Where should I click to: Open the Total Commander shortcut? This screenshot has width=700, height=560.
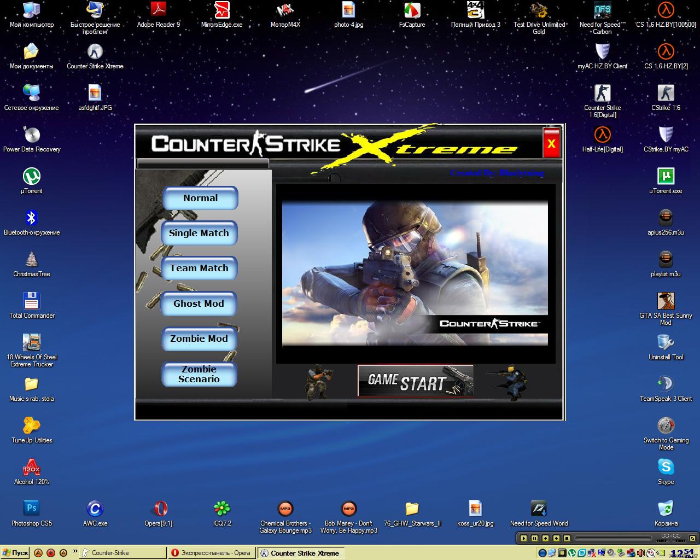(32, 306)
